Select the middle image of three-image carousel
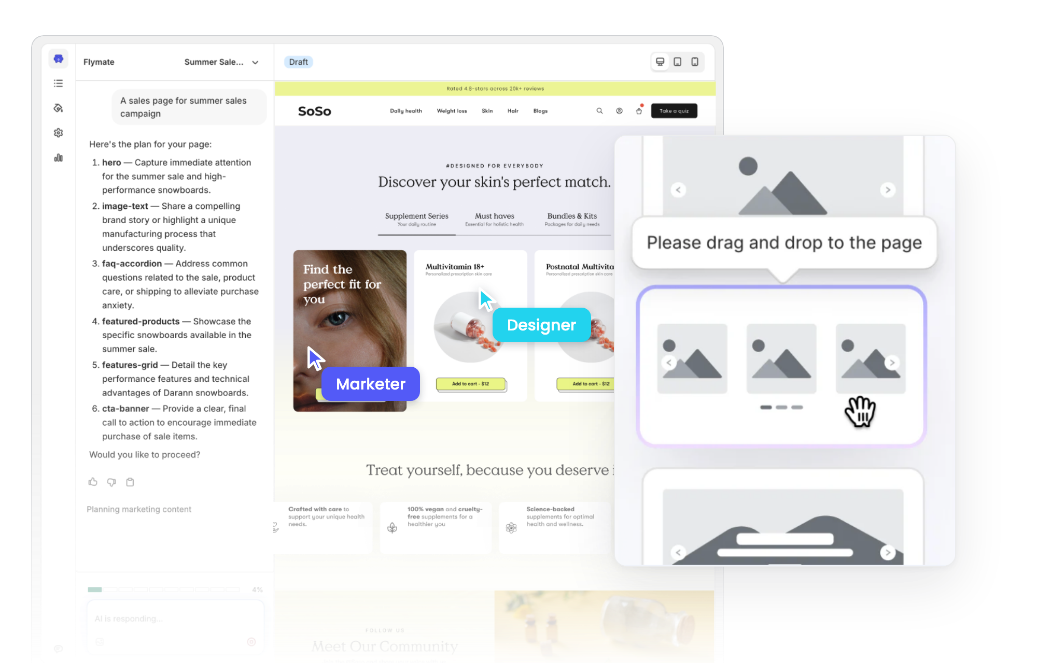Image resolution: width=1037 pixels, height=663 pixels. tap(781, 358)
